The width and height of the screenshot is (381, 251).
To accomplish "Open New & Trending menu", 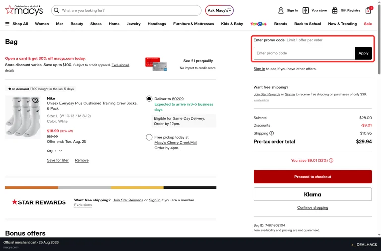I will click(x=342, y=24).
